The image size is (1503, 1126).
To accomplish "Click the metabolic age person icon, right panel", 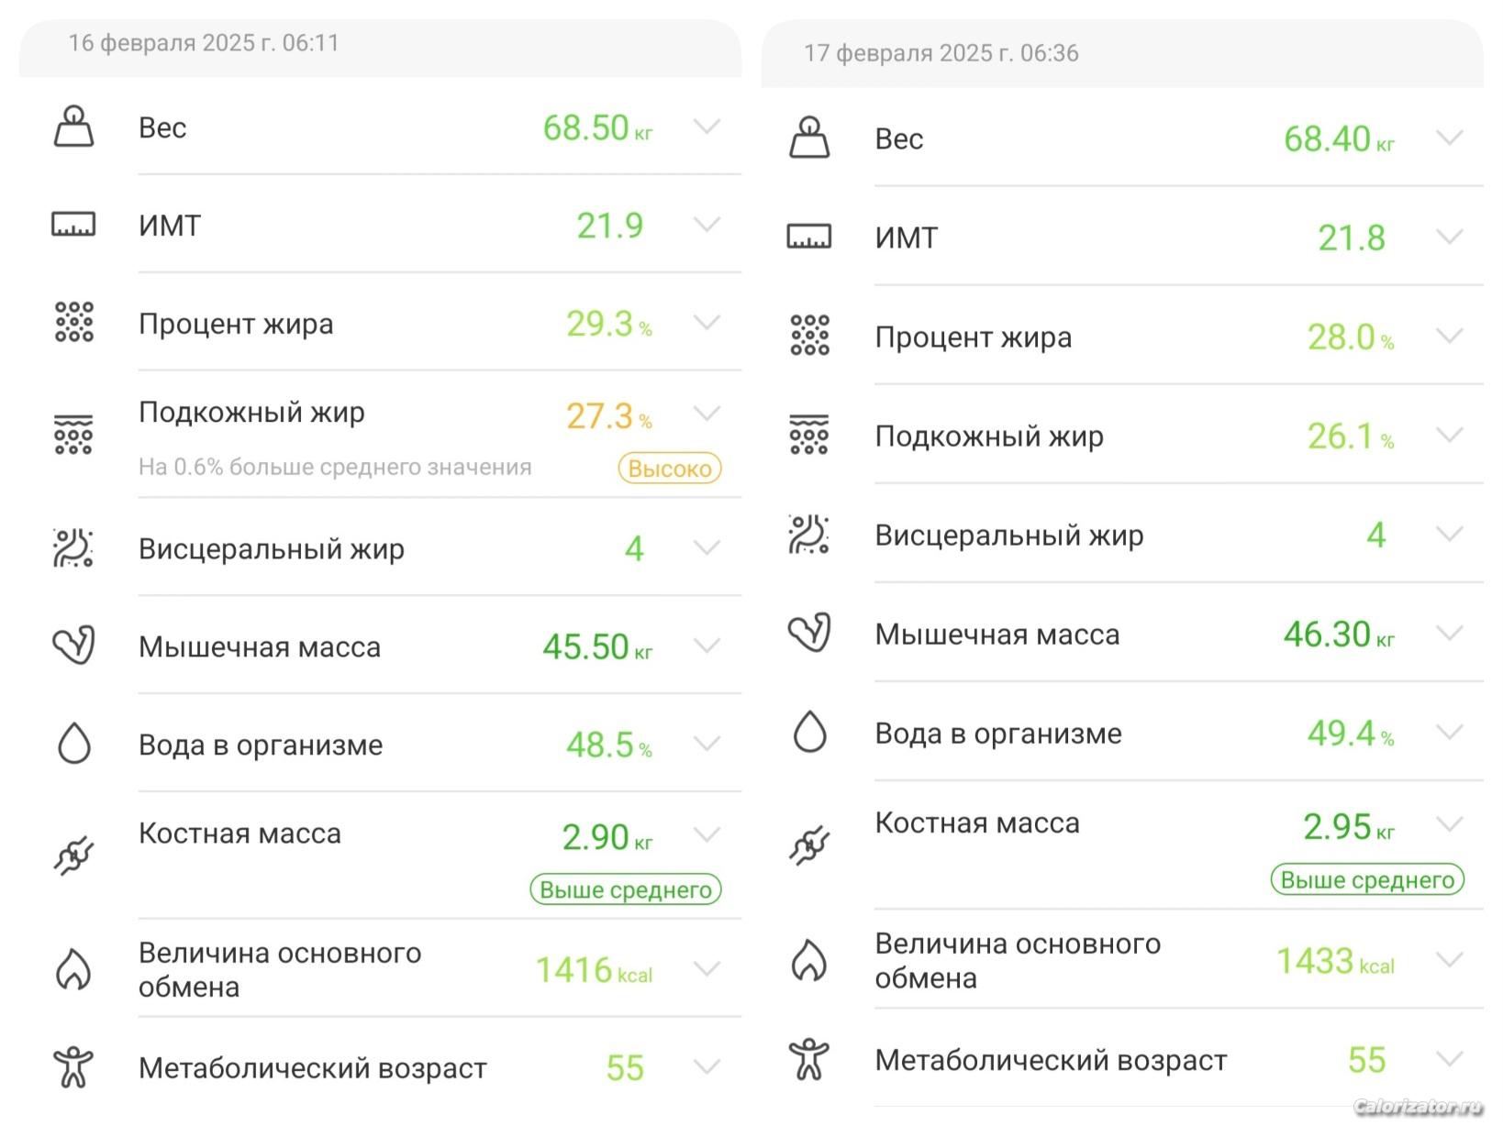I will point(809,1059).
